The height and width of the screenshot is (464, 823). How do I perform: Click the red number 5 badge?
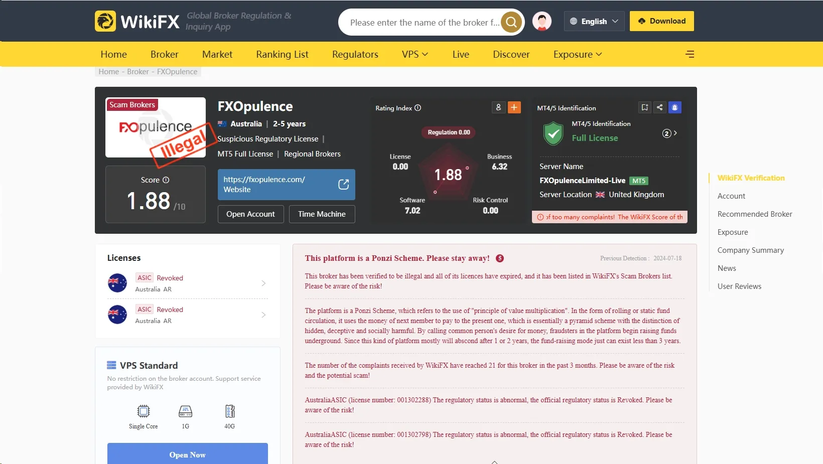pyautogui.click(x=500, y=258)
